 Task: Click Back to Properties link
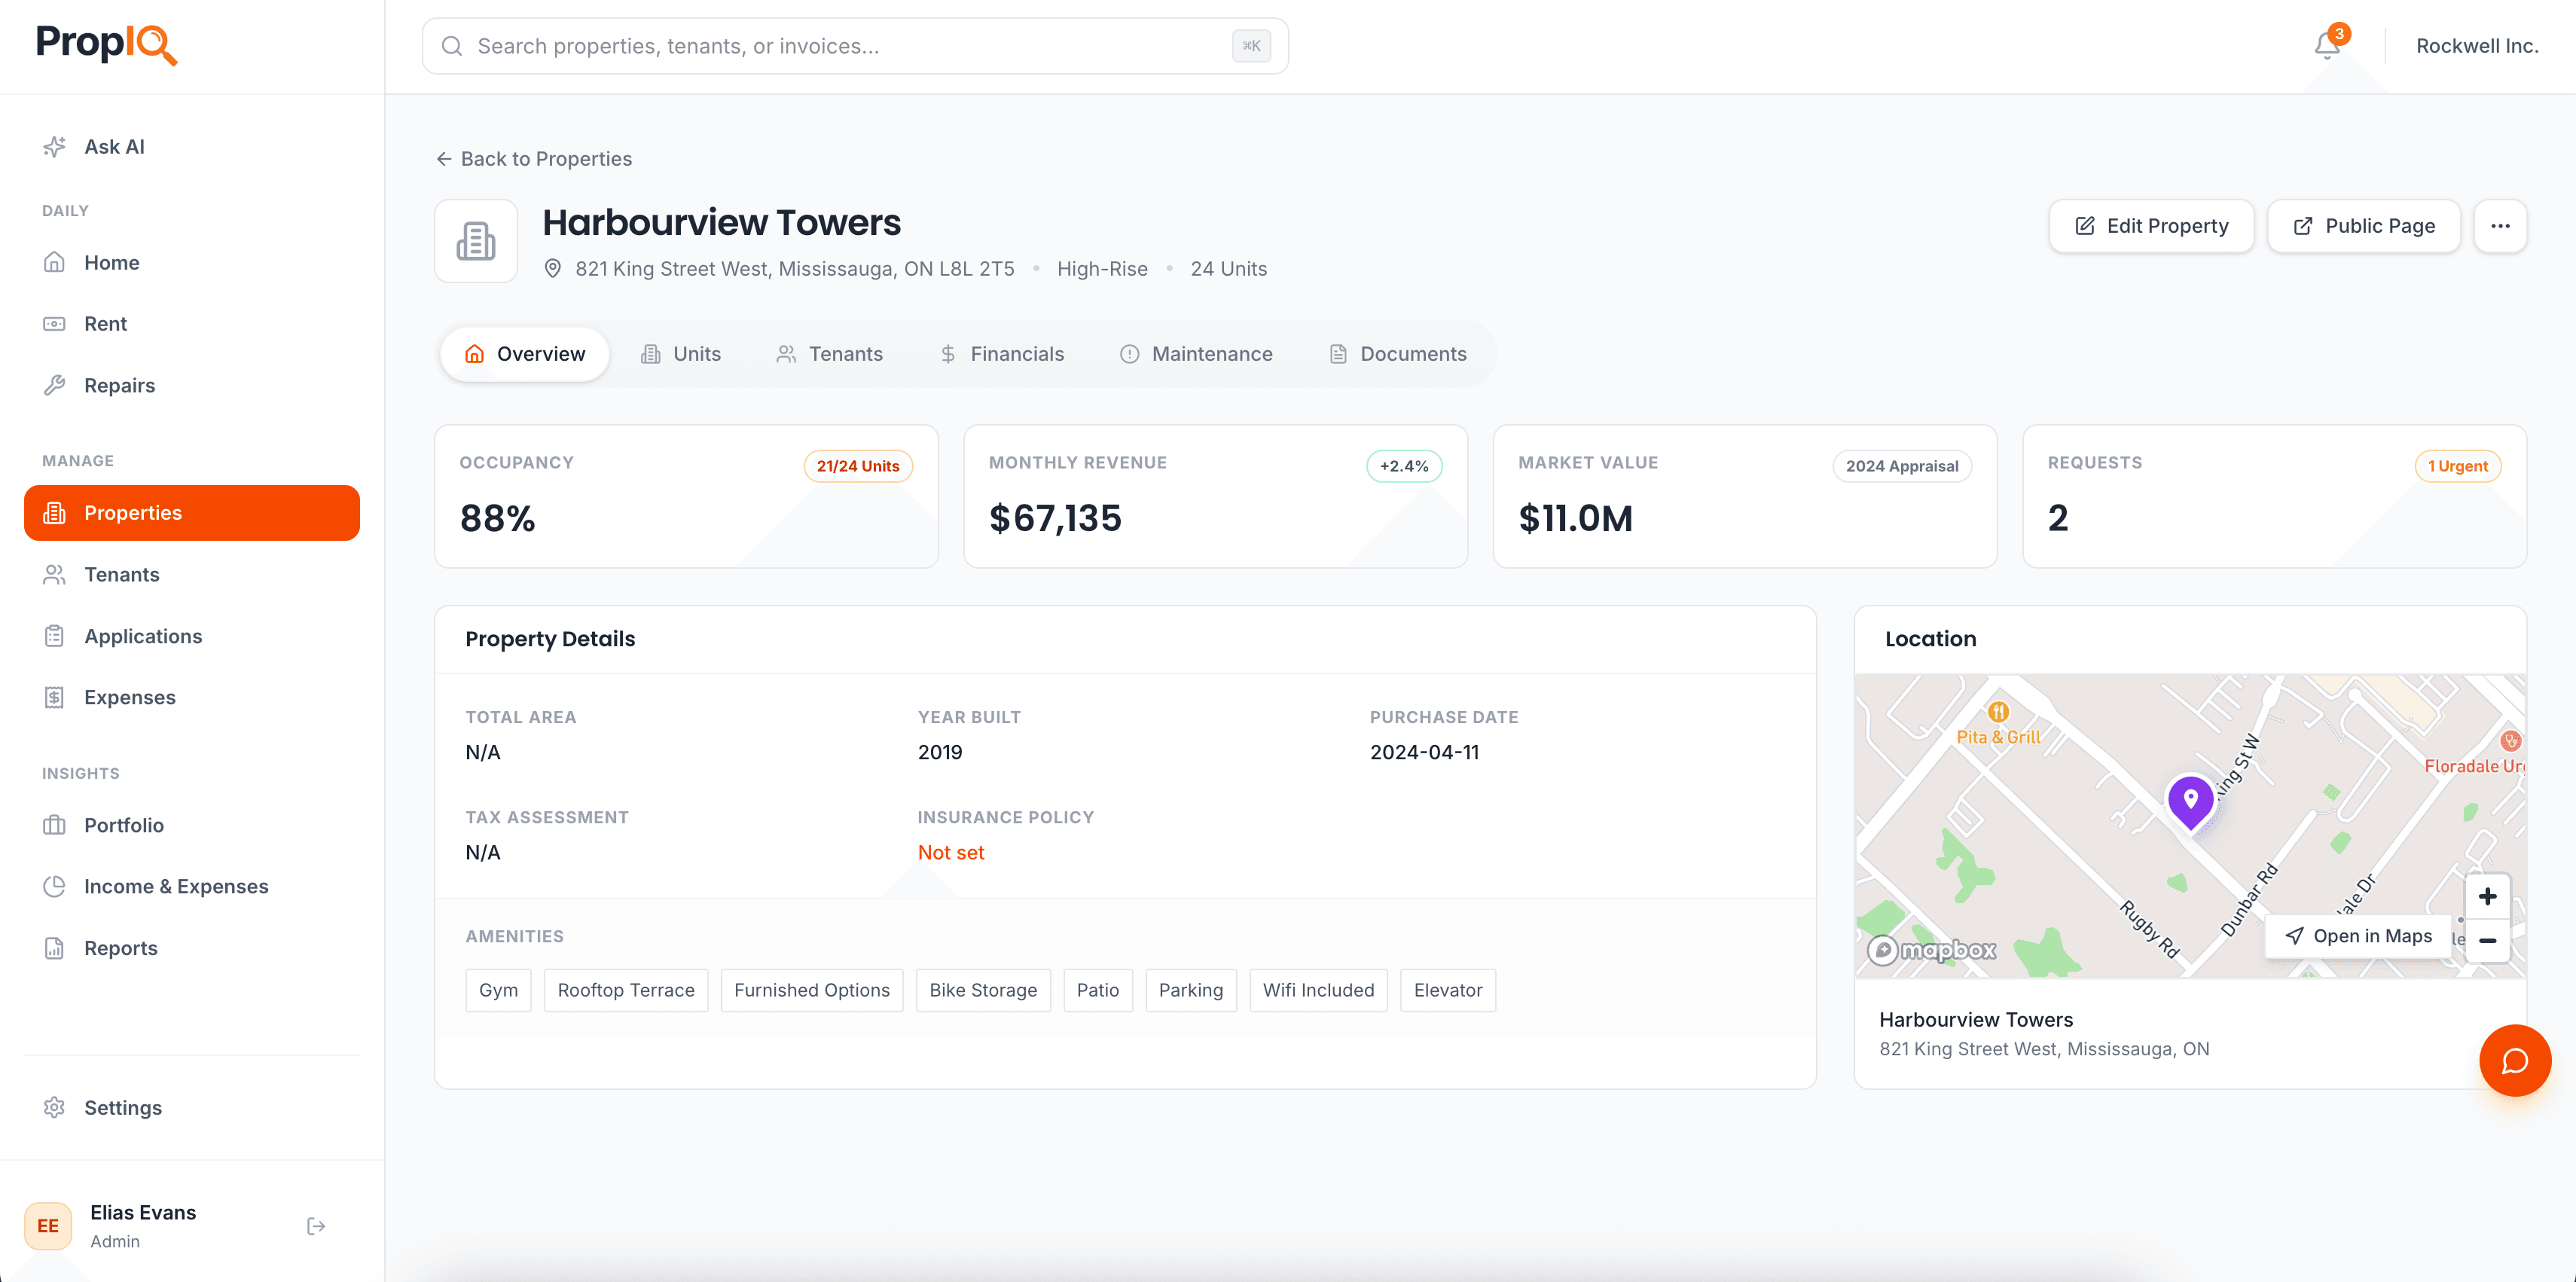534,159
